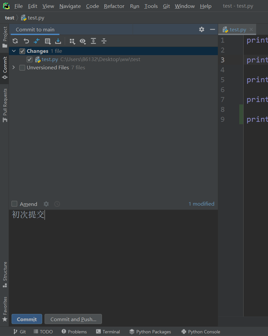Uncheck the Changes checkbox
The height and width of the screenshot is (336, 268).
click(x=22, y=51)
